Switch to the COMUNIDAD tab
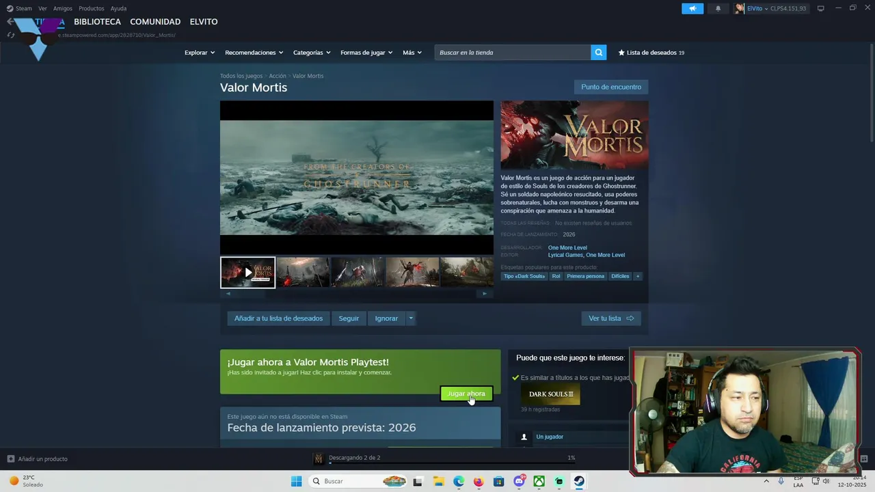Viewport: 875px width, 492px height. click(x=155, y=22)
